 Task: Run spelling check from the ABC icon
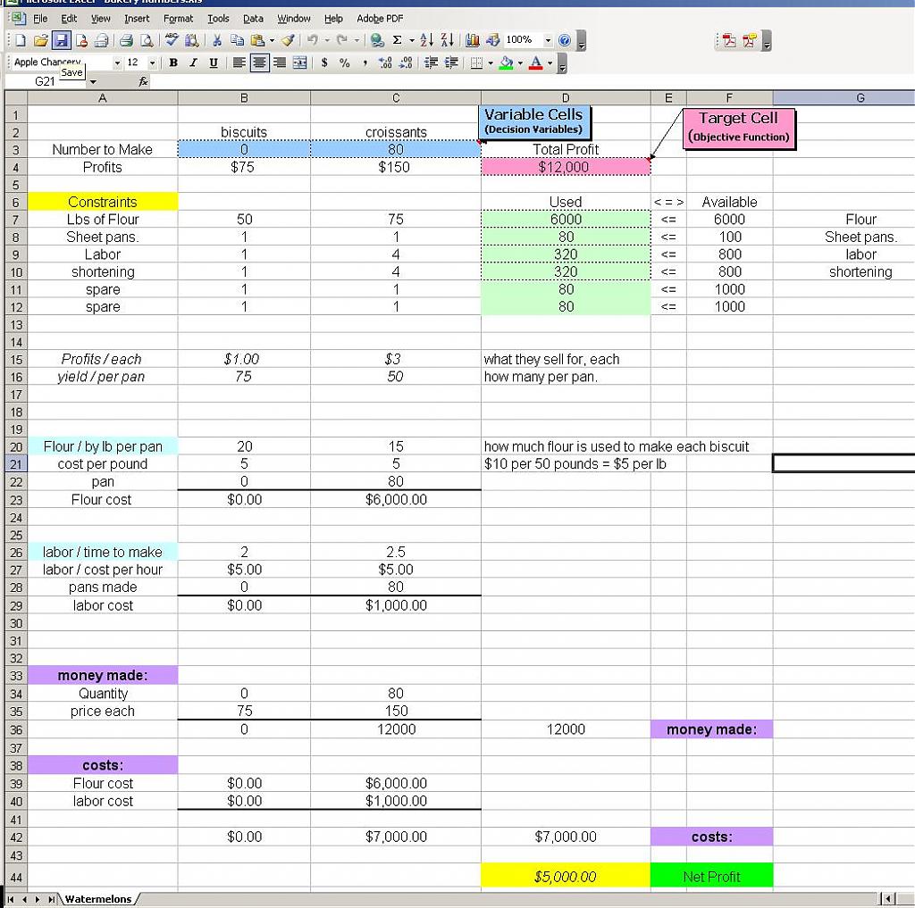[x=172, y=40]
